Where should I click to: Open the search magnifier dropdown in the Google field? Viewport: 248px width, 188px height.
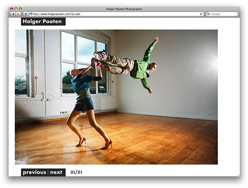coord(208,14)
